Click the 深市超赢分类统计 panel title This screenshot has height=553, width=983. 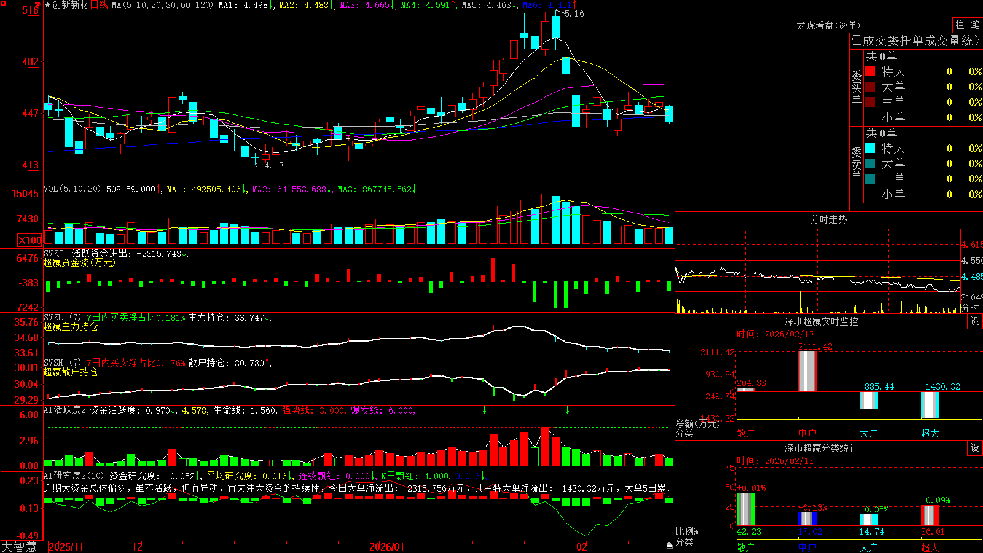coord(821,448)
